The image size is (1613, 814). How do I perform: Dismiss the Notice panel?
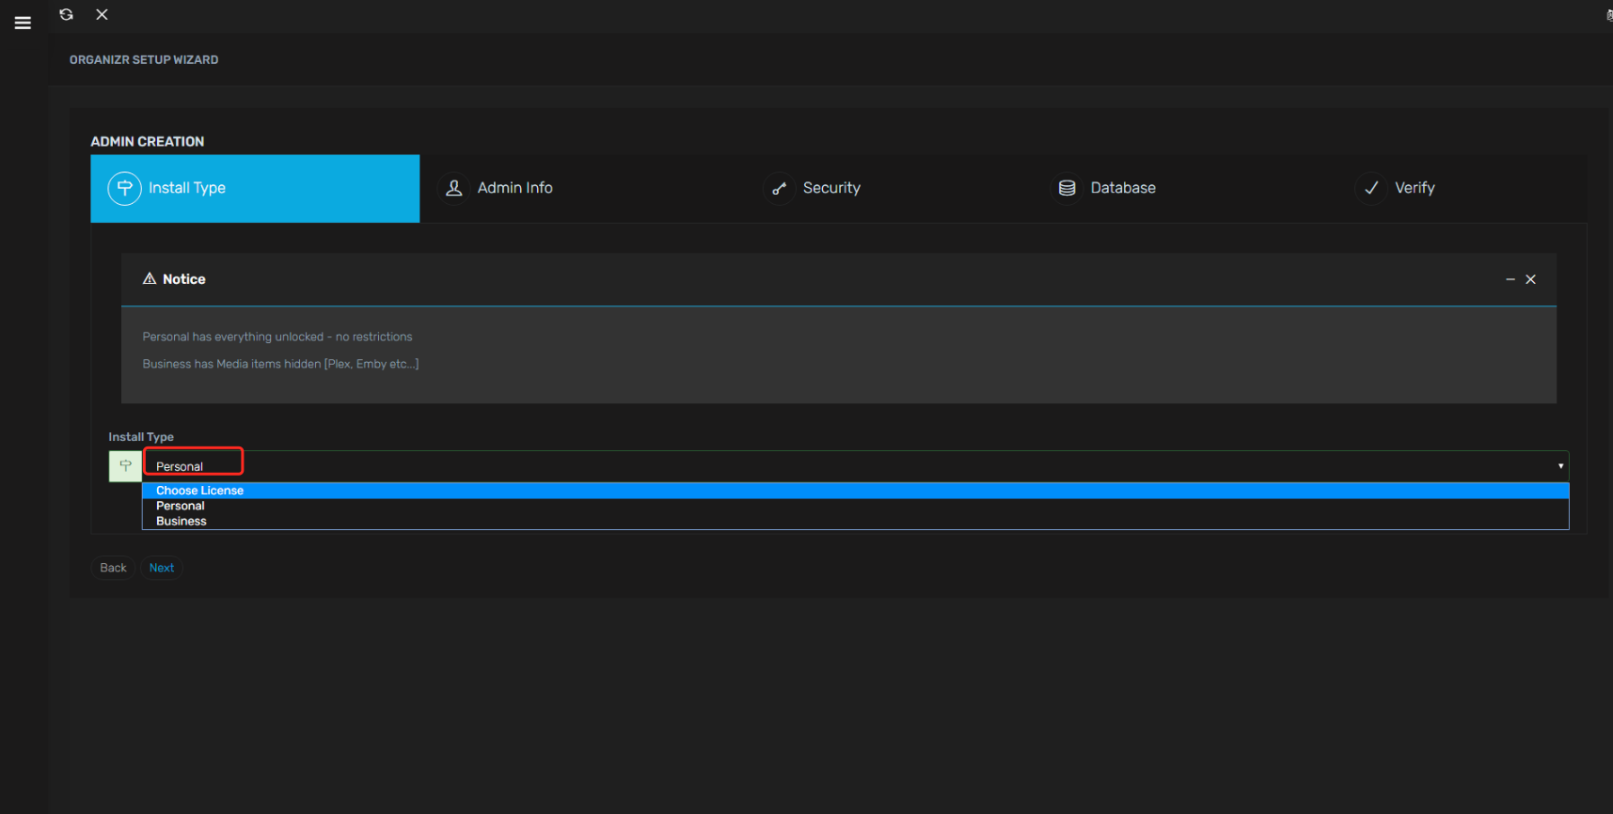[x=1531, y=279]
